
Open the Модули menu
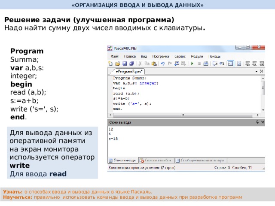pyautogui.click(x=197, y=56)
